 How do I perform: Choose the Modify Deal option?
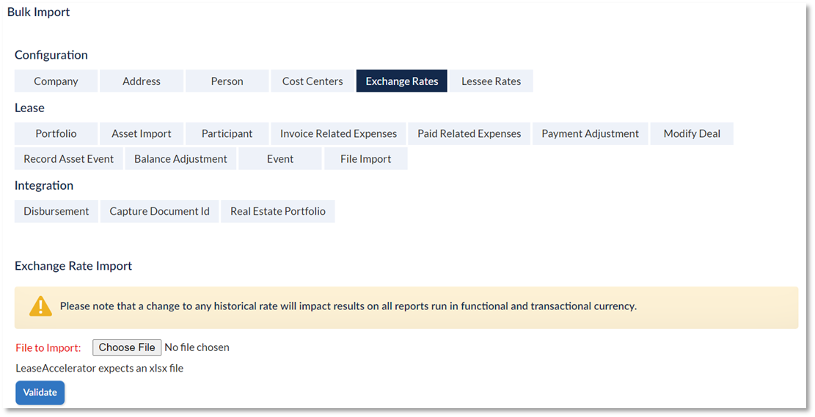[692, 133]
